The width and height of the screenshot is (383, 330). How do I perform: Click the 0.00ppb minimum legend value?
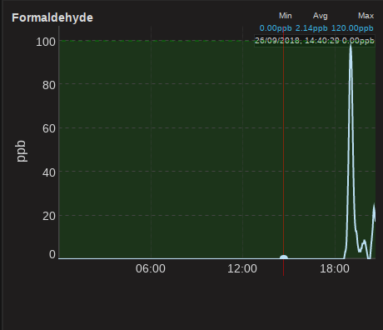pos(276,28)
